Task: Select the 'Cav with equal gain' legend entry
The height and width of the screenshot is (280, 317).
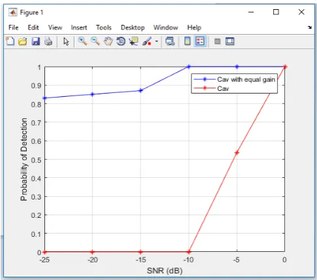Action: click(x=234, y=79)
